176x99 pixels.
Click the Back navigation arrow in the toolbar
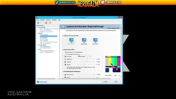38,23
